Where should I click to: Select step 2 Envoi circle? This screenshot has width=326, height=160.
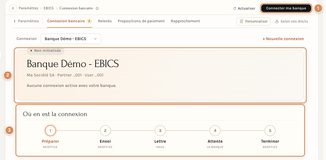coord(105,131)
